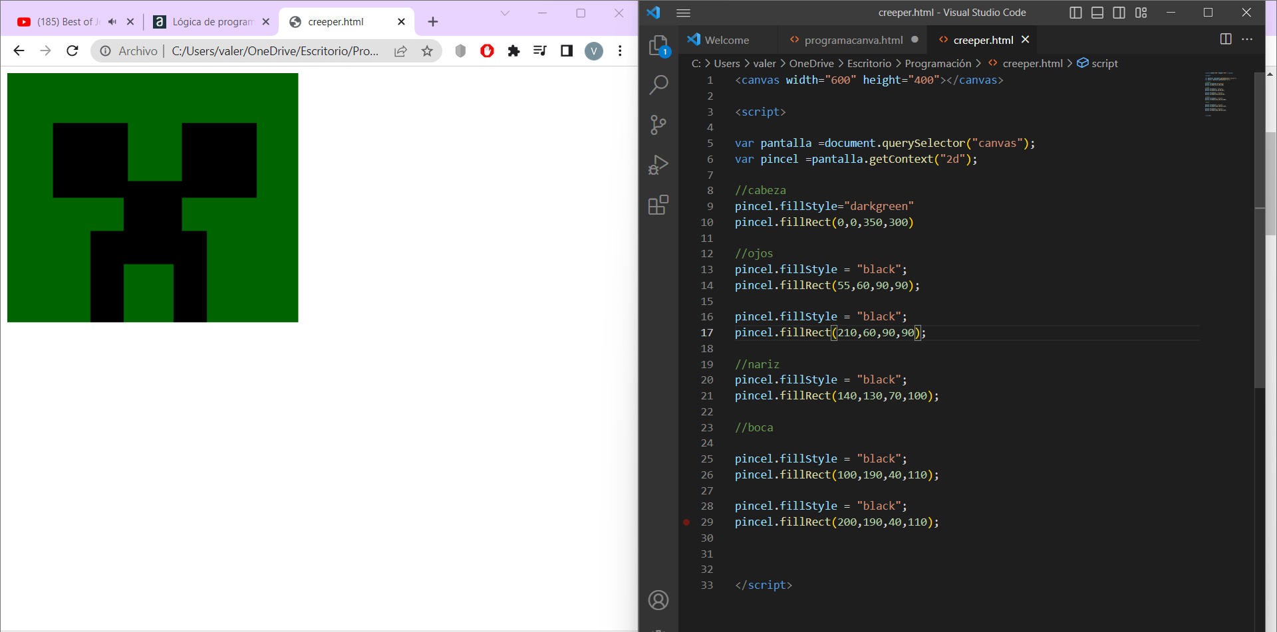Open the Source Control view

click(x=658, y=125)
